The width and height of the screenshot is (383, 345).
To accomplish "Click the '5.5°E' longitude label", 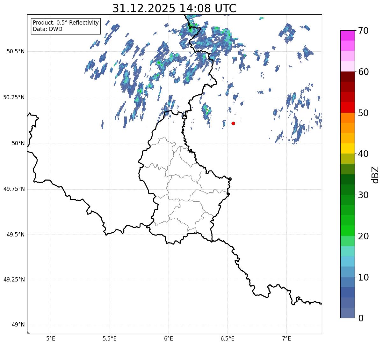I will pos(110,338).
